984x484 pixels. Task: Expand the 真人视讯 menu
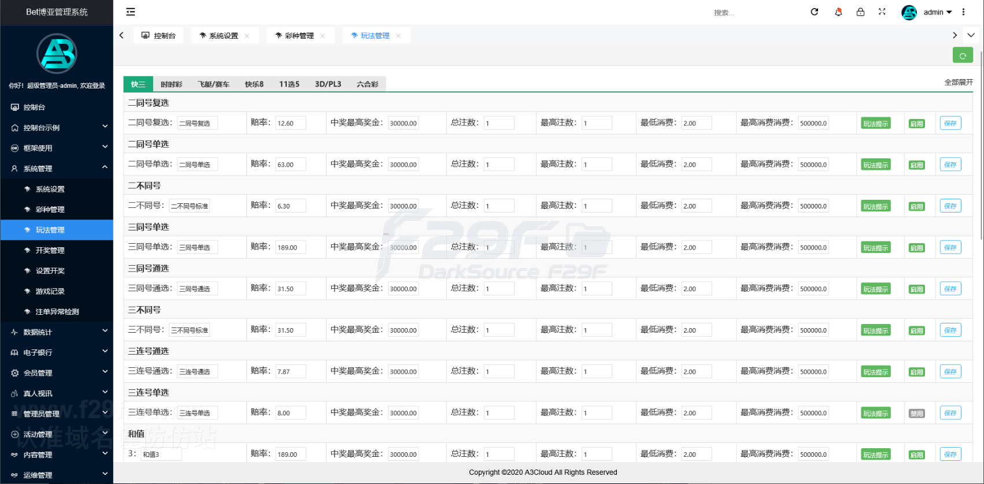point(57,393)
